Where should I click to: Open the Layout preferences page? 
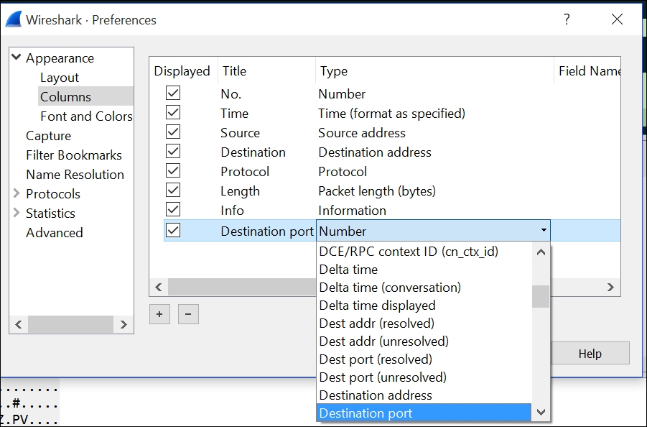pyautogui.click(x=60, y=78)
